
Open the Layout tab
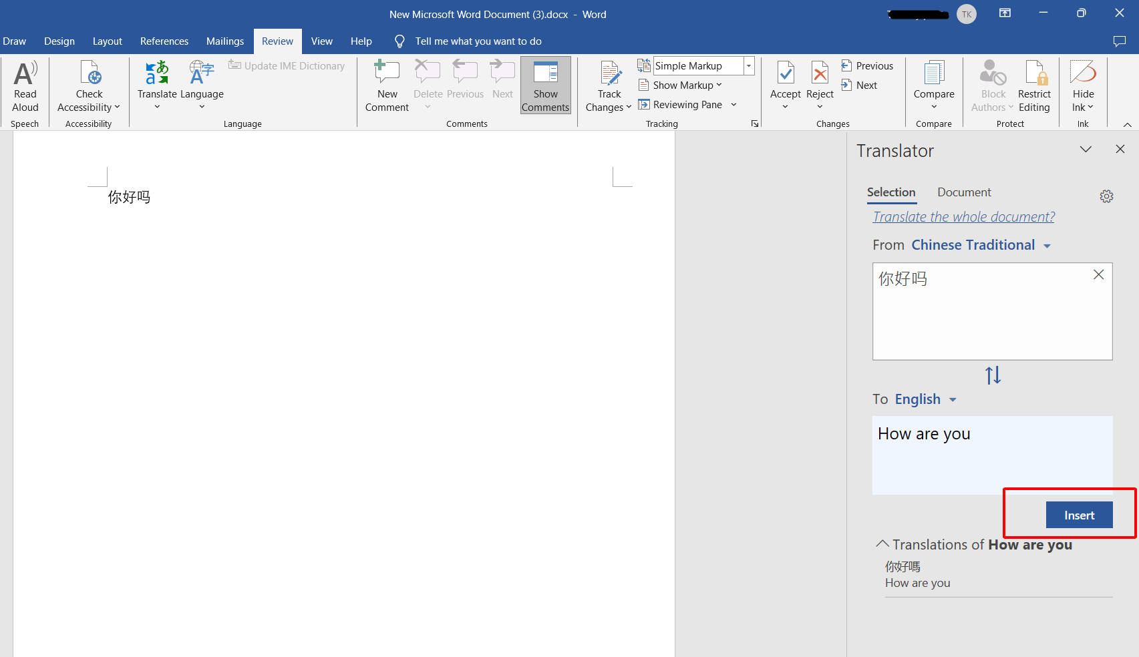[x=108, y=41]
